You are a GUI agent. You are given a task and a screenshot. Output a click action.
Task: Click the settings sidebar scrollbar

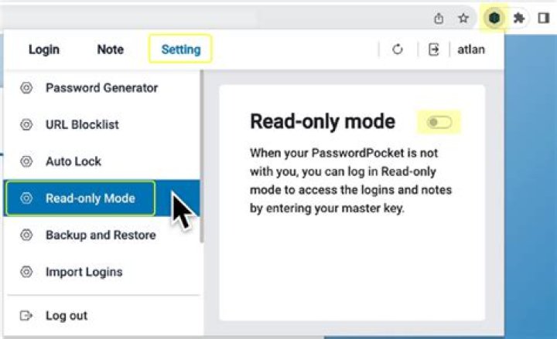tap(202, 157)
